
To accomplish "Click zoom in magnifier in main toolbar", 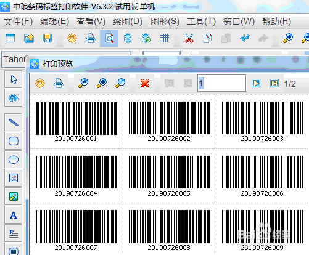I will (288, 38).
